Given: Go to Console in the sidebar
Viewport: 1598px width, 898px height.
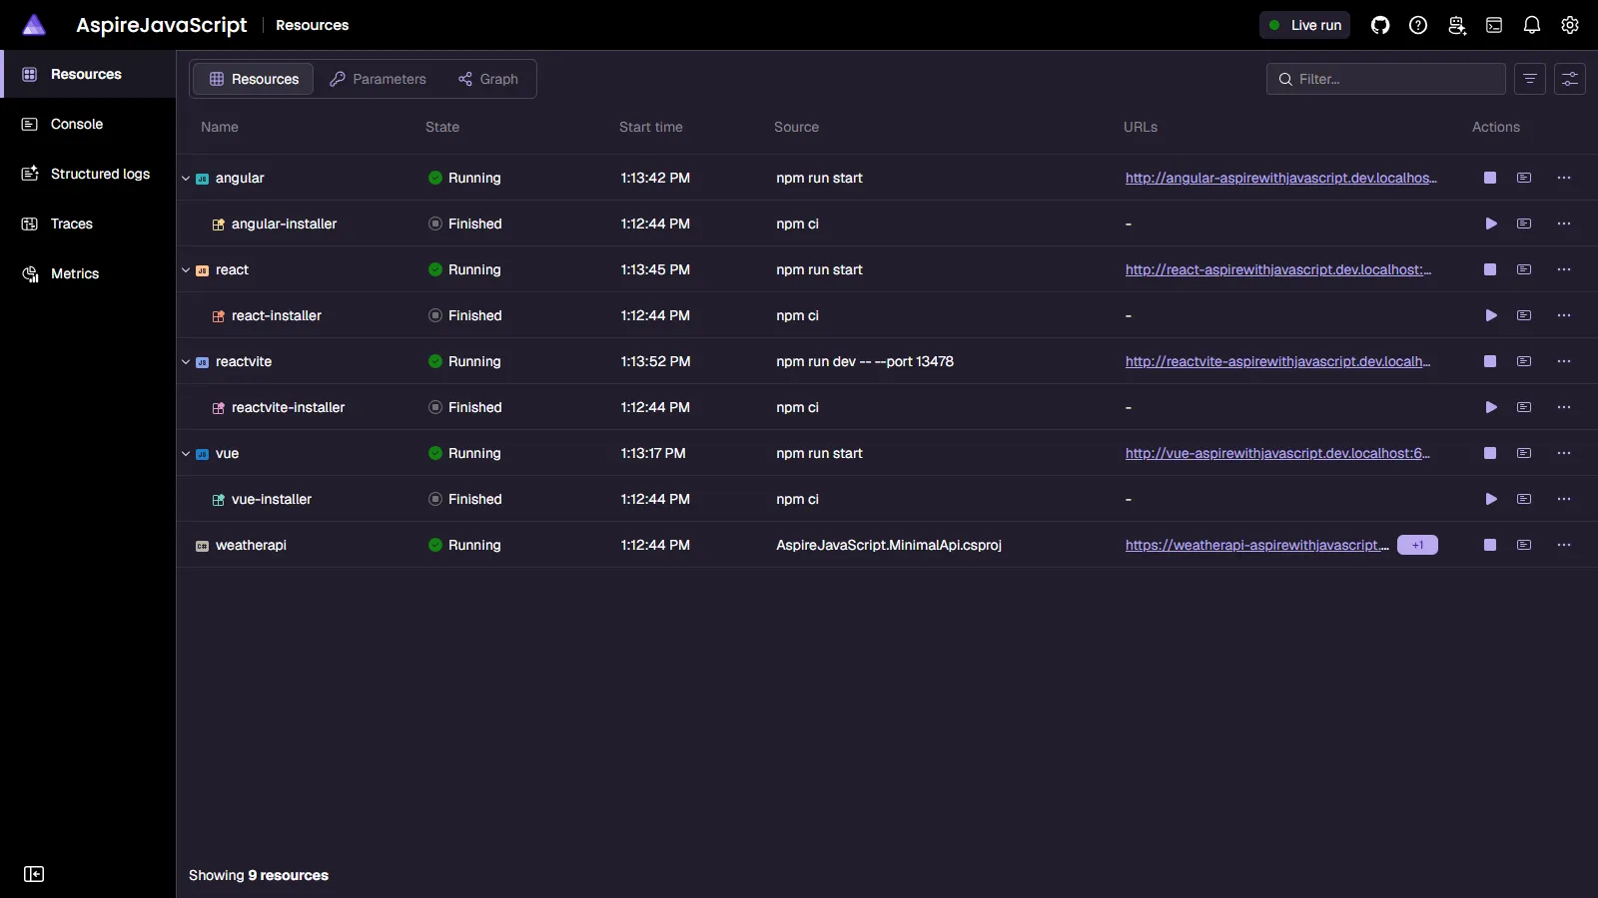Looking at the screenshot, I should (88, 124).
